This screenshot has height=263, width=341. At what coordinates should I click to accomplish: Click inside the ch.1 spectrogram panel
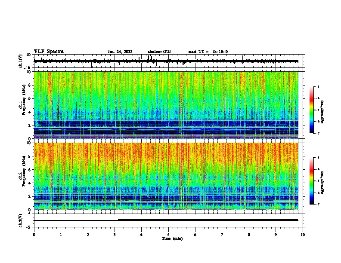pyautogui.click(x=166, y=105)
